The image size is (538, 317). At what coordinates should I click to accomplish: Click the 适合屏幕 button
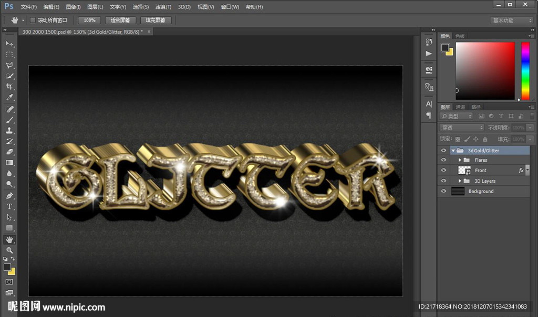click(x=120, y=20)
